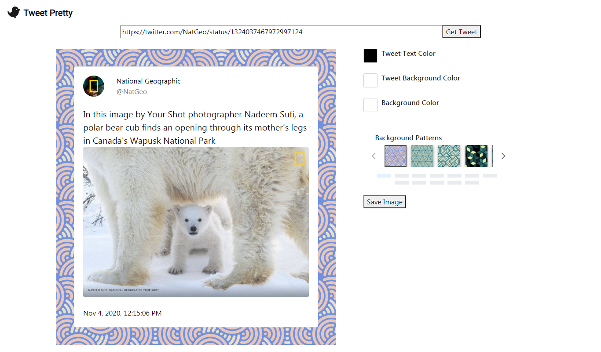601x352 pixels.
Task: Advance to next background patterns page
Action: (x=503, y=156)
